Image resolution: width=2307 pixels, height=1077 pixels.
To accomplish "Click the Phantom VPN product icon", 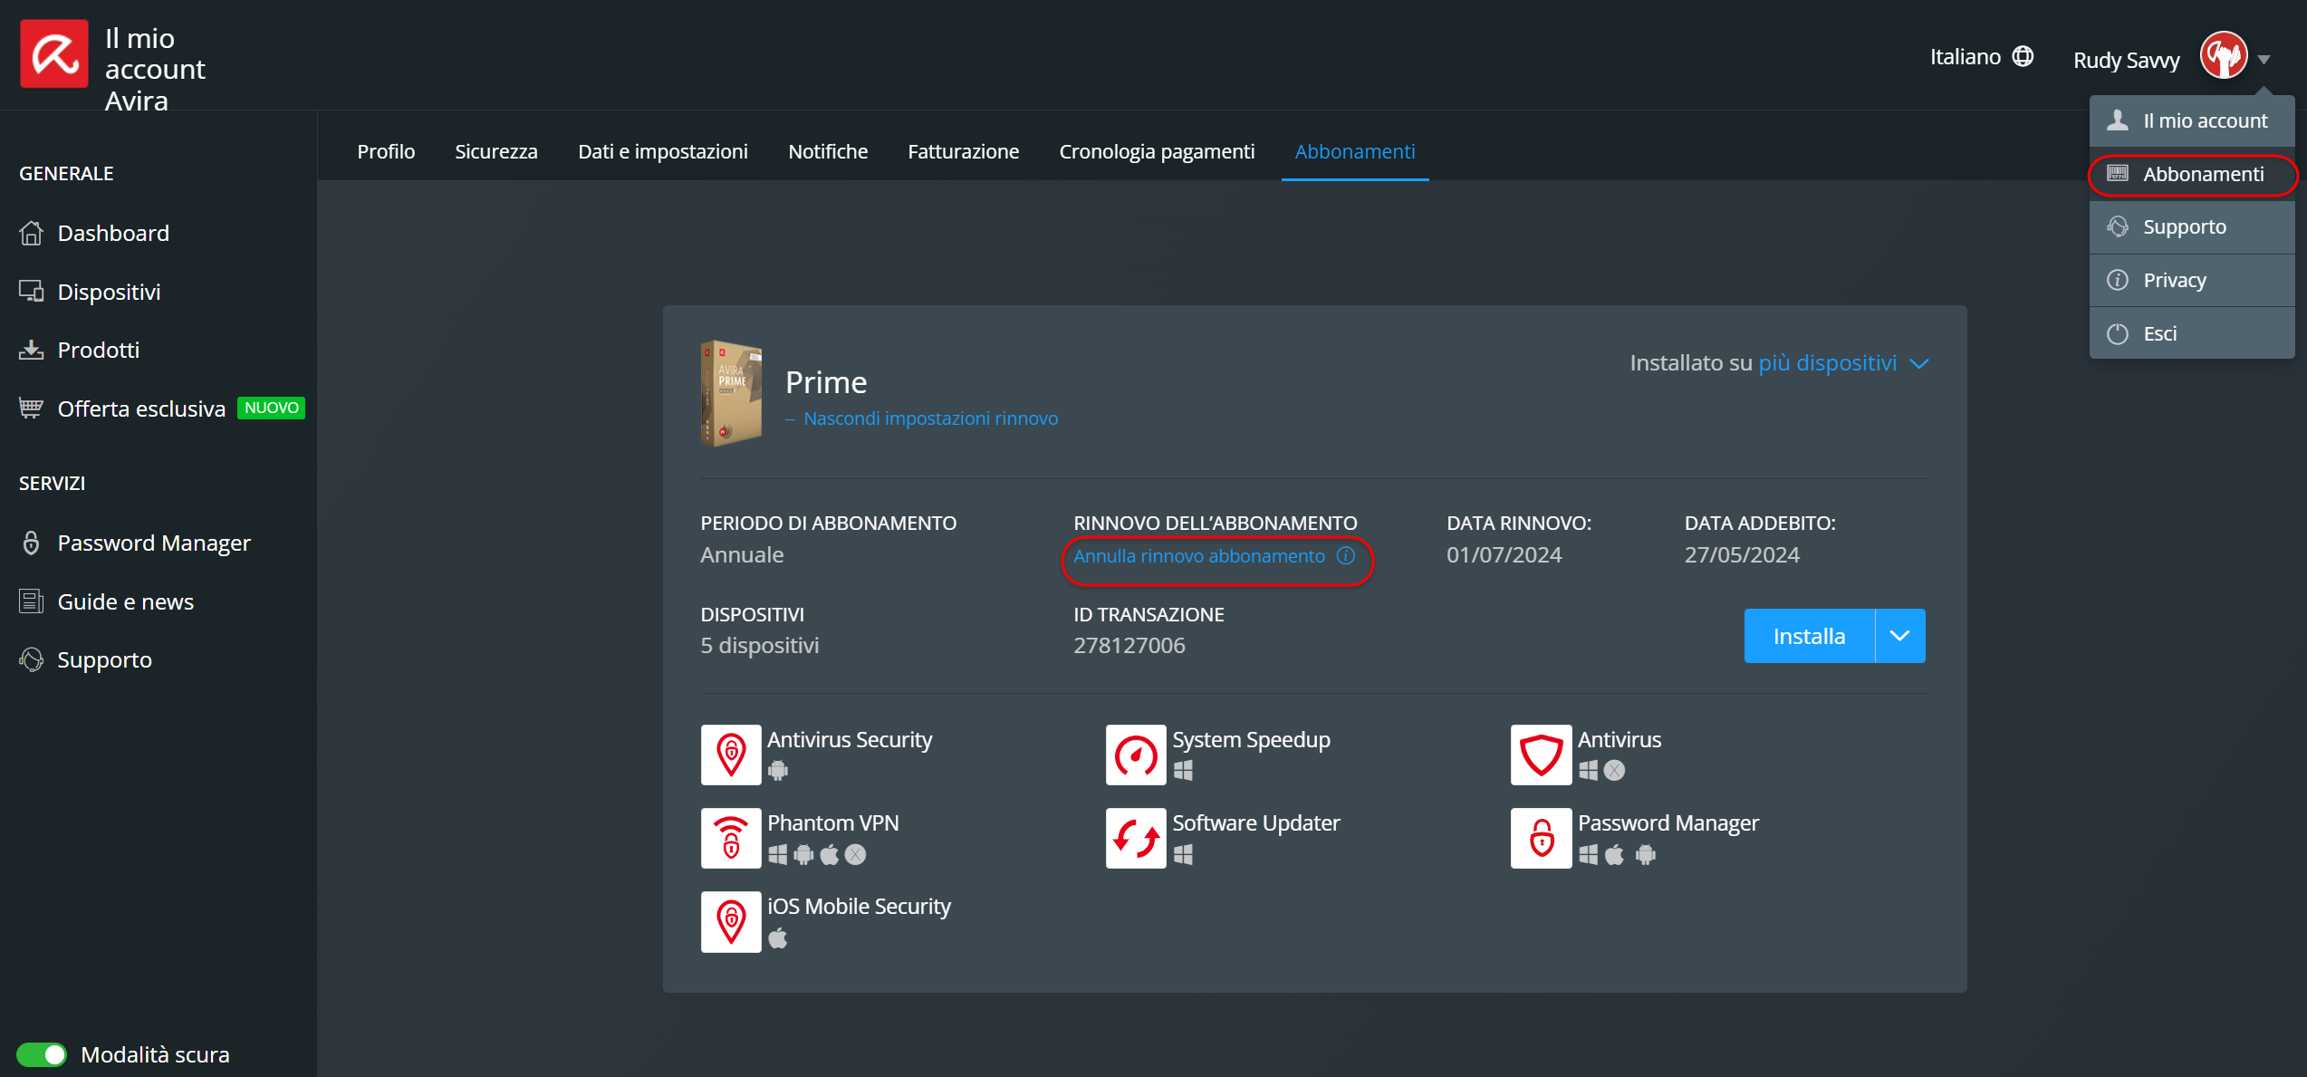I will pos(730,838).
